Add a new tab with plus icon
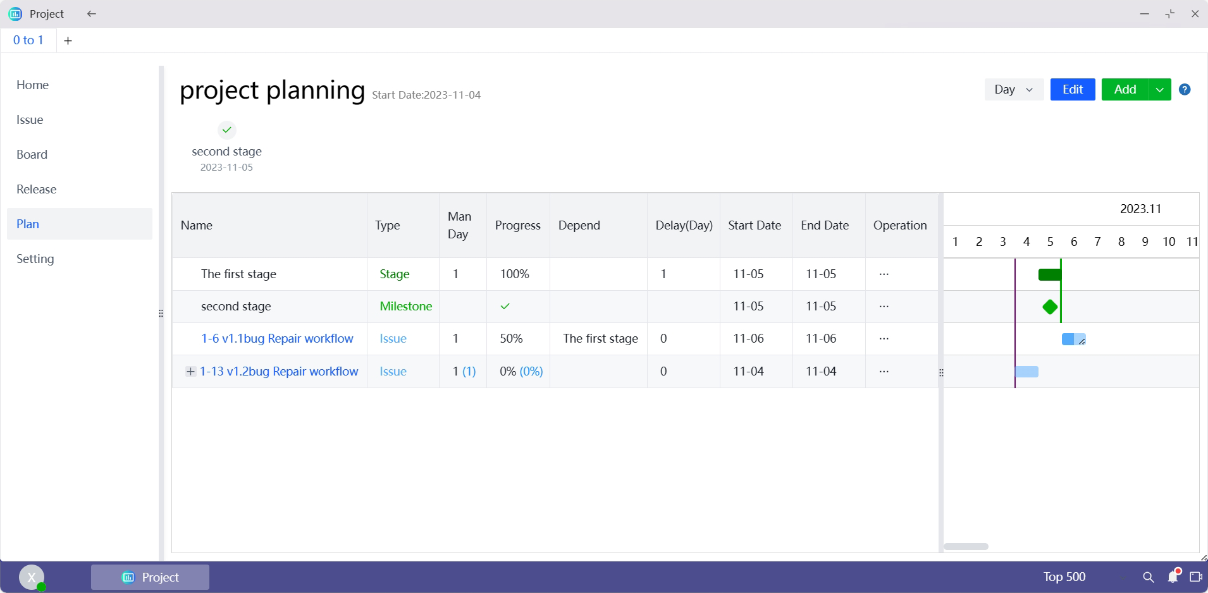 pyautogui.click(x=68, y=40)
